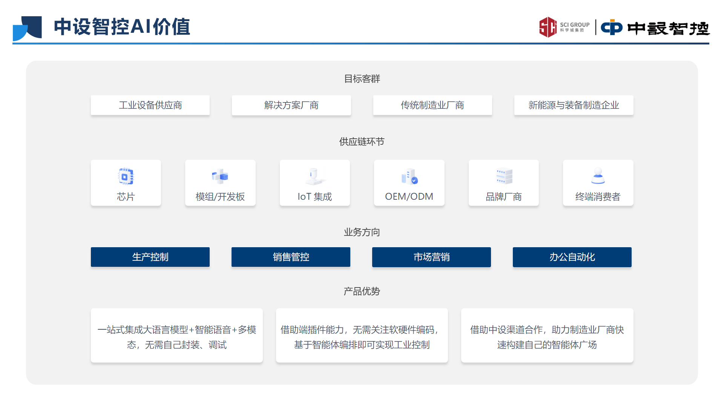The width and height of the screenshot is (724, 407).
Task: Click the 传统制造业厂商 box
Action: (433, 105)
